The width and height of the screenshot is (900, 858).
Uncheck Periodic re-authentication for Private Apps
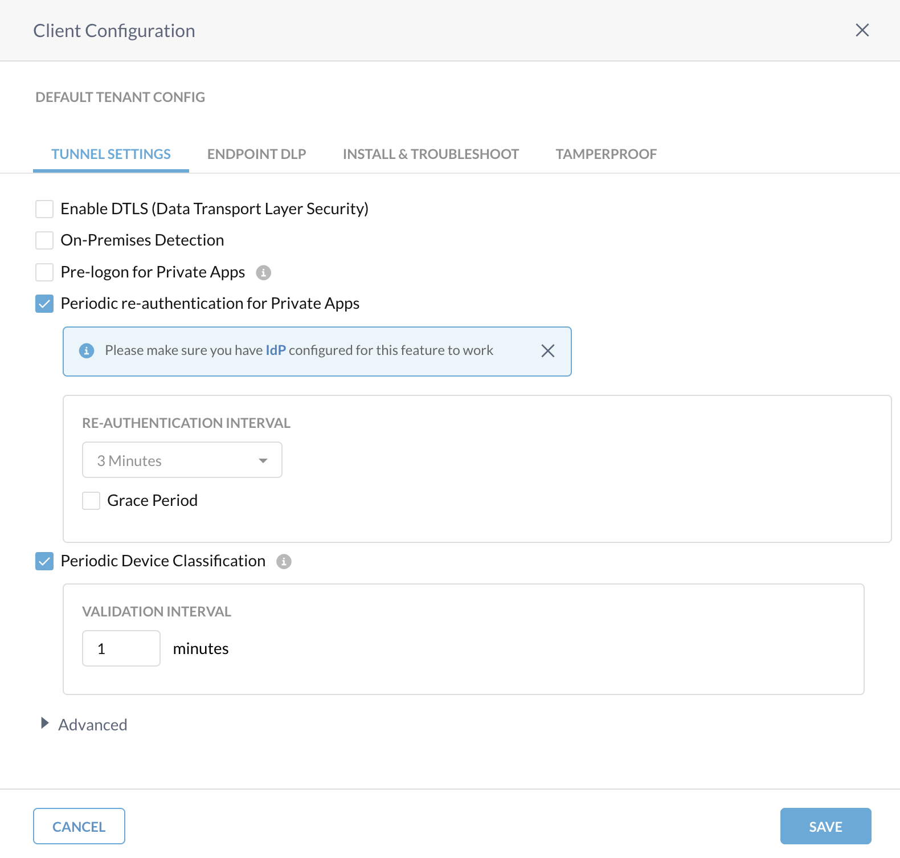tap(44, 304)
